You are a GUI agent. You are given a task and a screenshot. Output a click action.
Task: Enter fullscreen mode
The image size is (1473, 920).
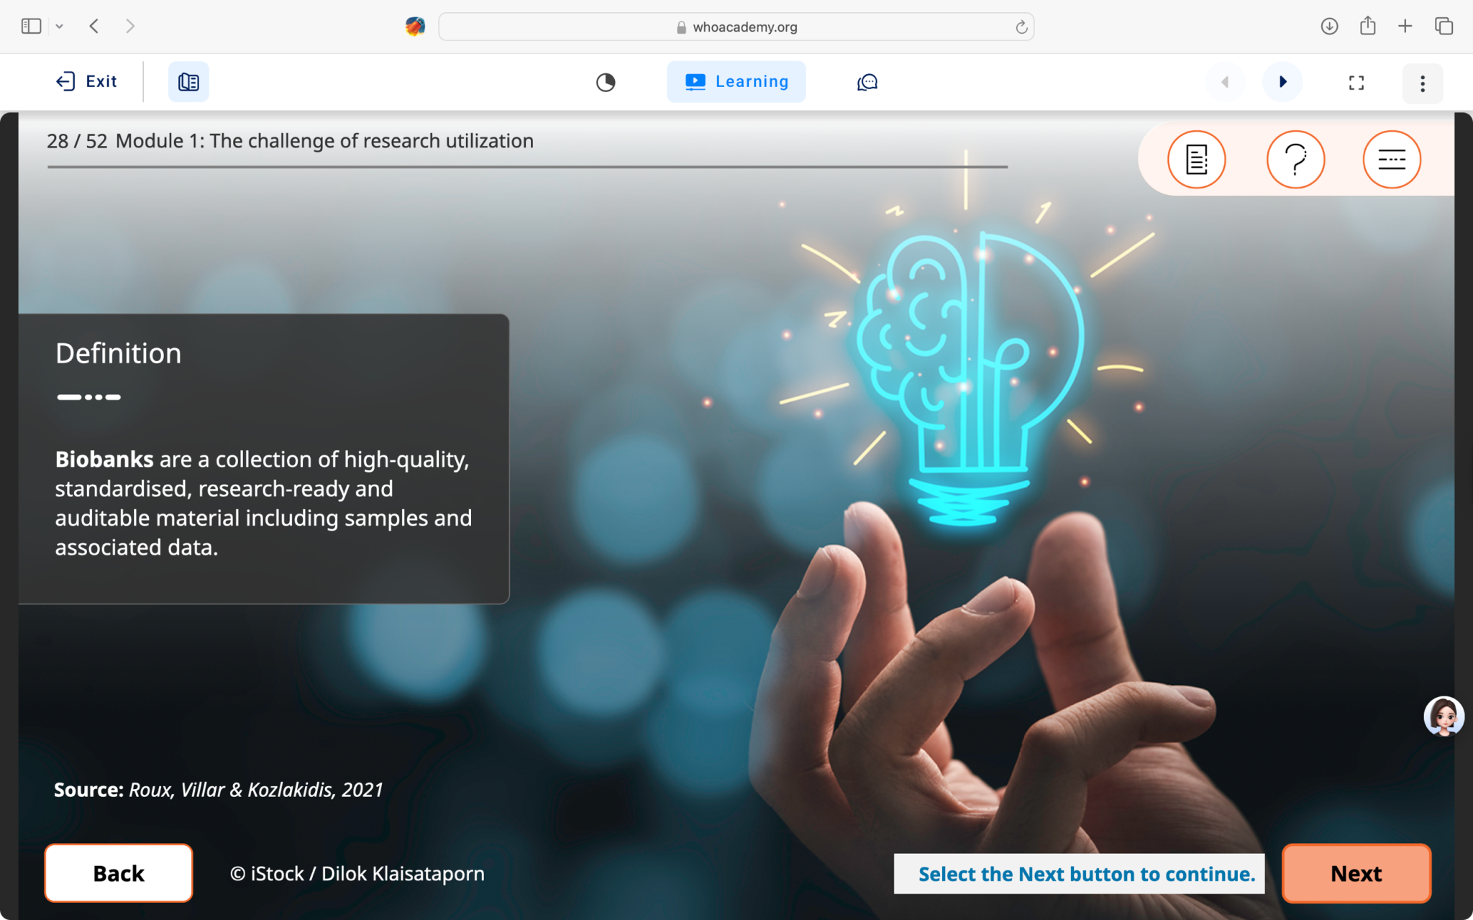pos(1356,83)
